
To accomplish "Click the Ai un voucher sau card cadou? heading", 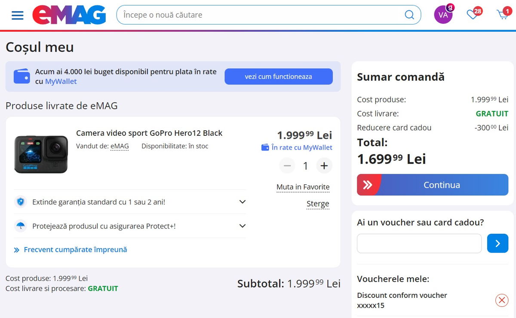I will click(421, 223).
